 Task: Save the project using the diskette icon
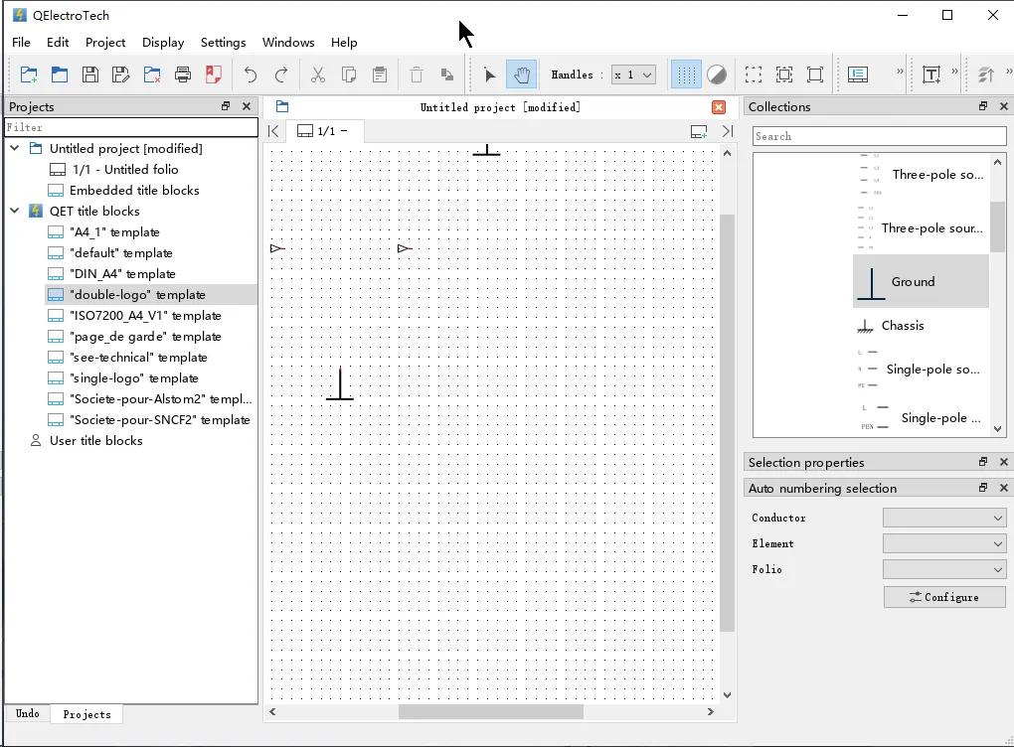(x=88, y=74)
